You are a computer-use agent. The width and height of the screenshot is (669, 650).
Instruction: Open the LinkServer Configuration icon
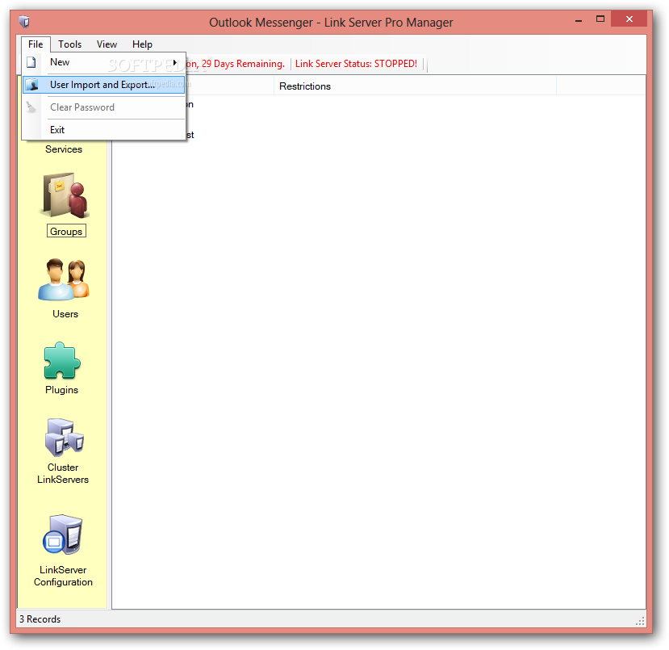(x=63, y=535)
